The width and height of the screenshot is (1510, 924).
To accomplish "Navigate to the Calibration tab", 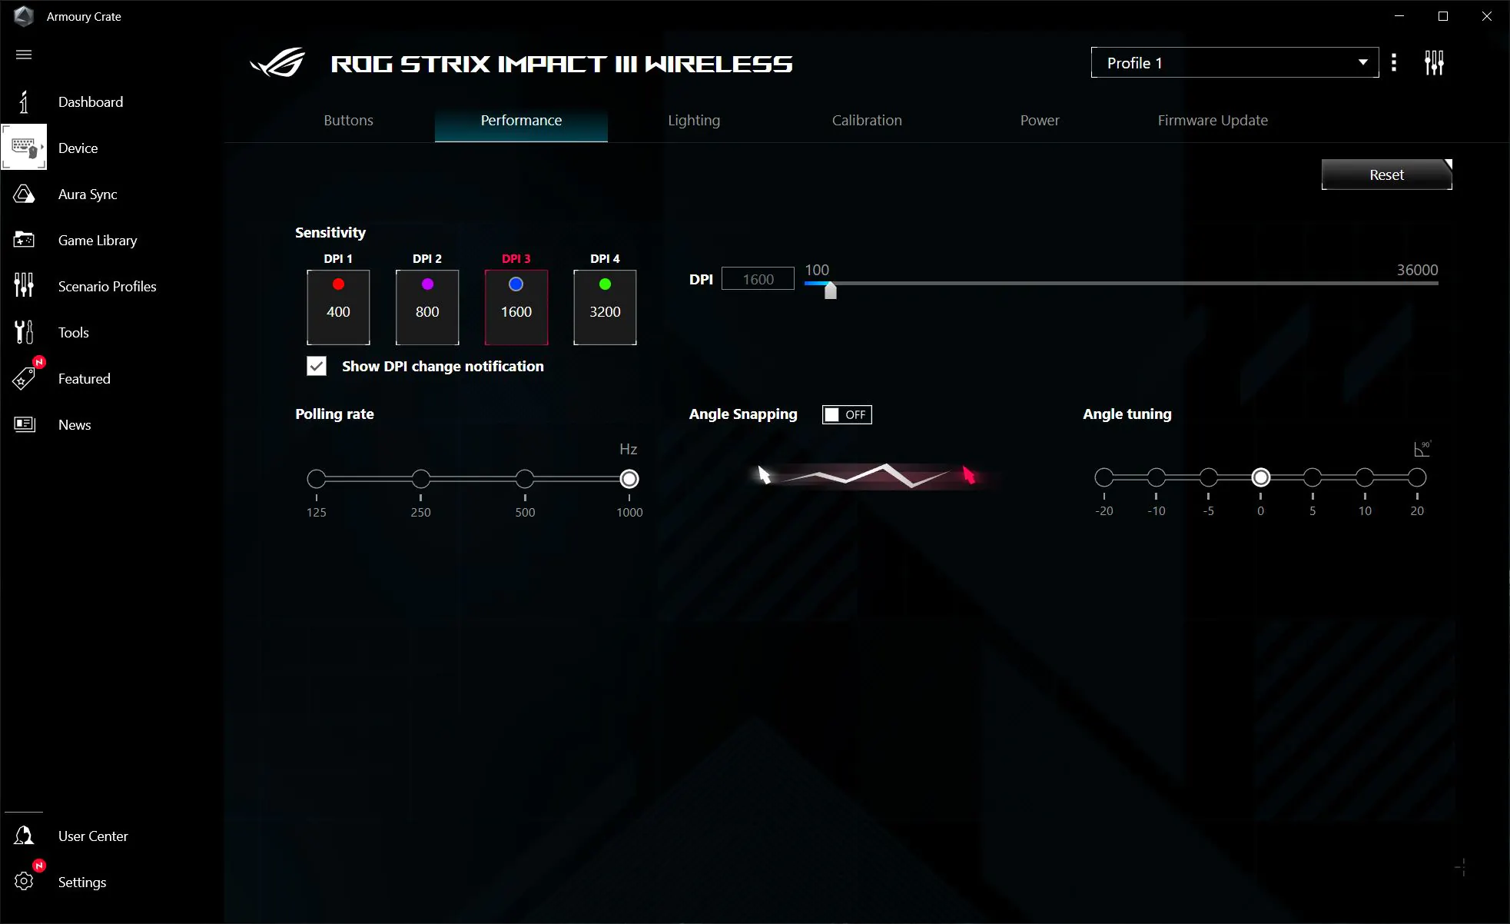I will point(866,120).
